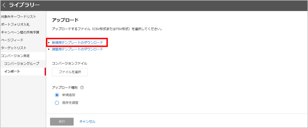Collapse the コンバージョン測定 sidebar section
Screen dimensions: 308x128
pos(15,56)
